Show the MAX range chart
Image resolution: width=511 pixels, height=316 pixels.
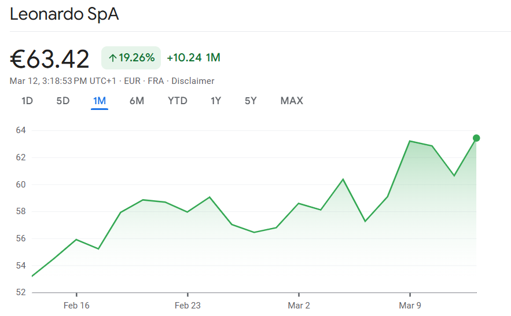[x=292, y=101]
